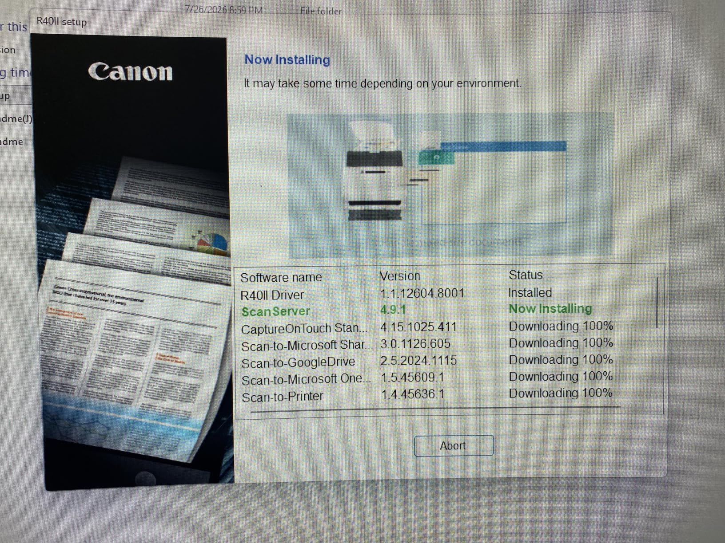725x543 pixels.
Task: Click version number 3.0.1126.605
Action: click(415, 344)
